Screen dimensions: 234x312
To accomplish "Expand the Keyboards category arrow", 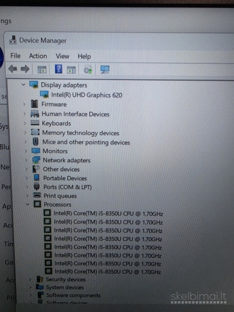I will tap(25, 123).
